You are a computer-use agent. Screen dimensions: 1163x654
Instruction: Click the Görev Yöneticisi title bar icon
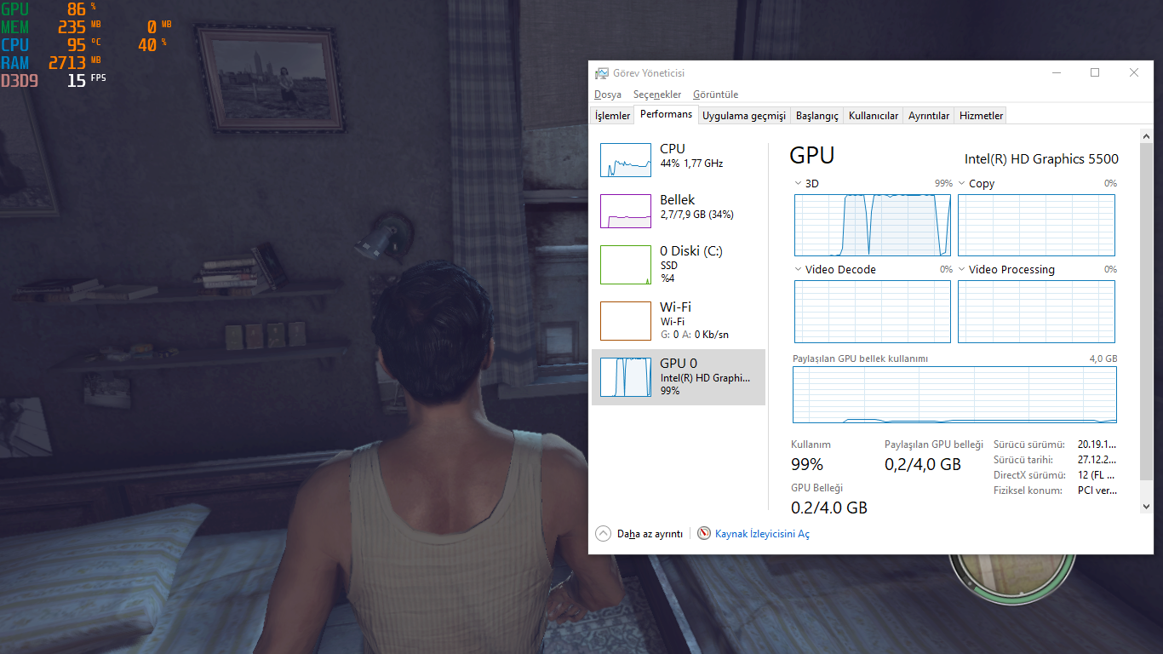coord(602,73)
